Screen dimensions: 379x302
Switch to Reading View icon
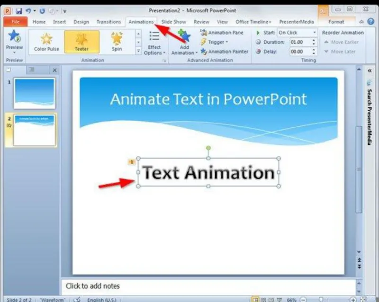[271, 300]
